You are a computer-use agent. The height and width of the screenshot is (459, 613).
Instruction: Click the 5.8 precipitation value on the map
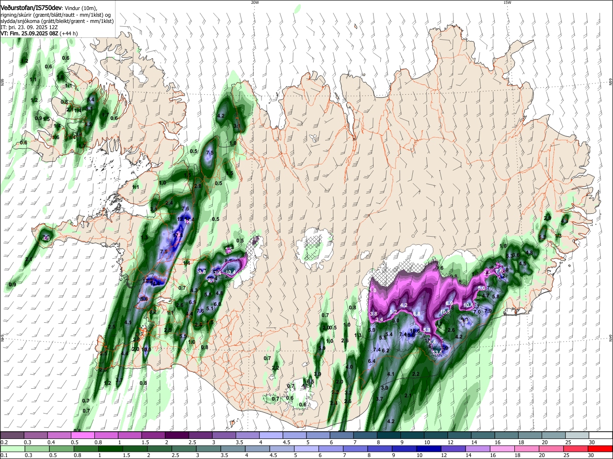point(496,296)
